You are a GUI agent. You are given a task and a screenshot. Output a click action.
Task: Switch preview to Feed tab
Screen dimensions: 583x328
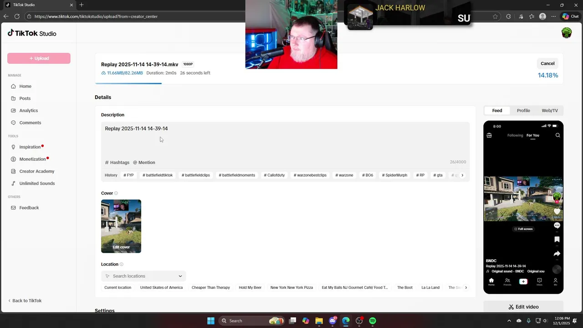click(x=497, y=111)
